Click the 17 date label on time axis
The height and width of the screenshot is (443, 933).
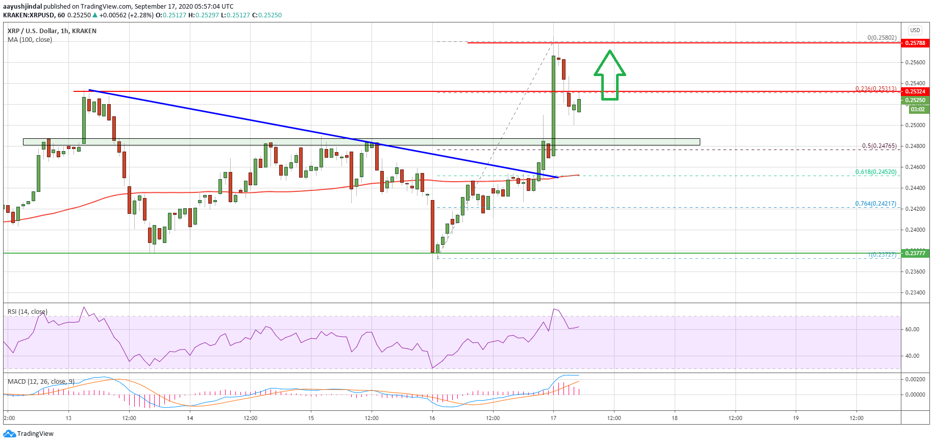pos(553,419)
